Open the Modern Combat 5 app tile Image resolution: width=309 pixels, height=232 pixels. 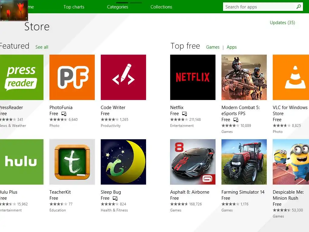[244, 77]
